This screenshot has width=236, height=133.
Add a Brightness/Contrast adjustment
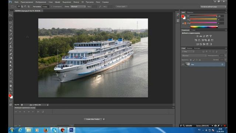[197, 36]
